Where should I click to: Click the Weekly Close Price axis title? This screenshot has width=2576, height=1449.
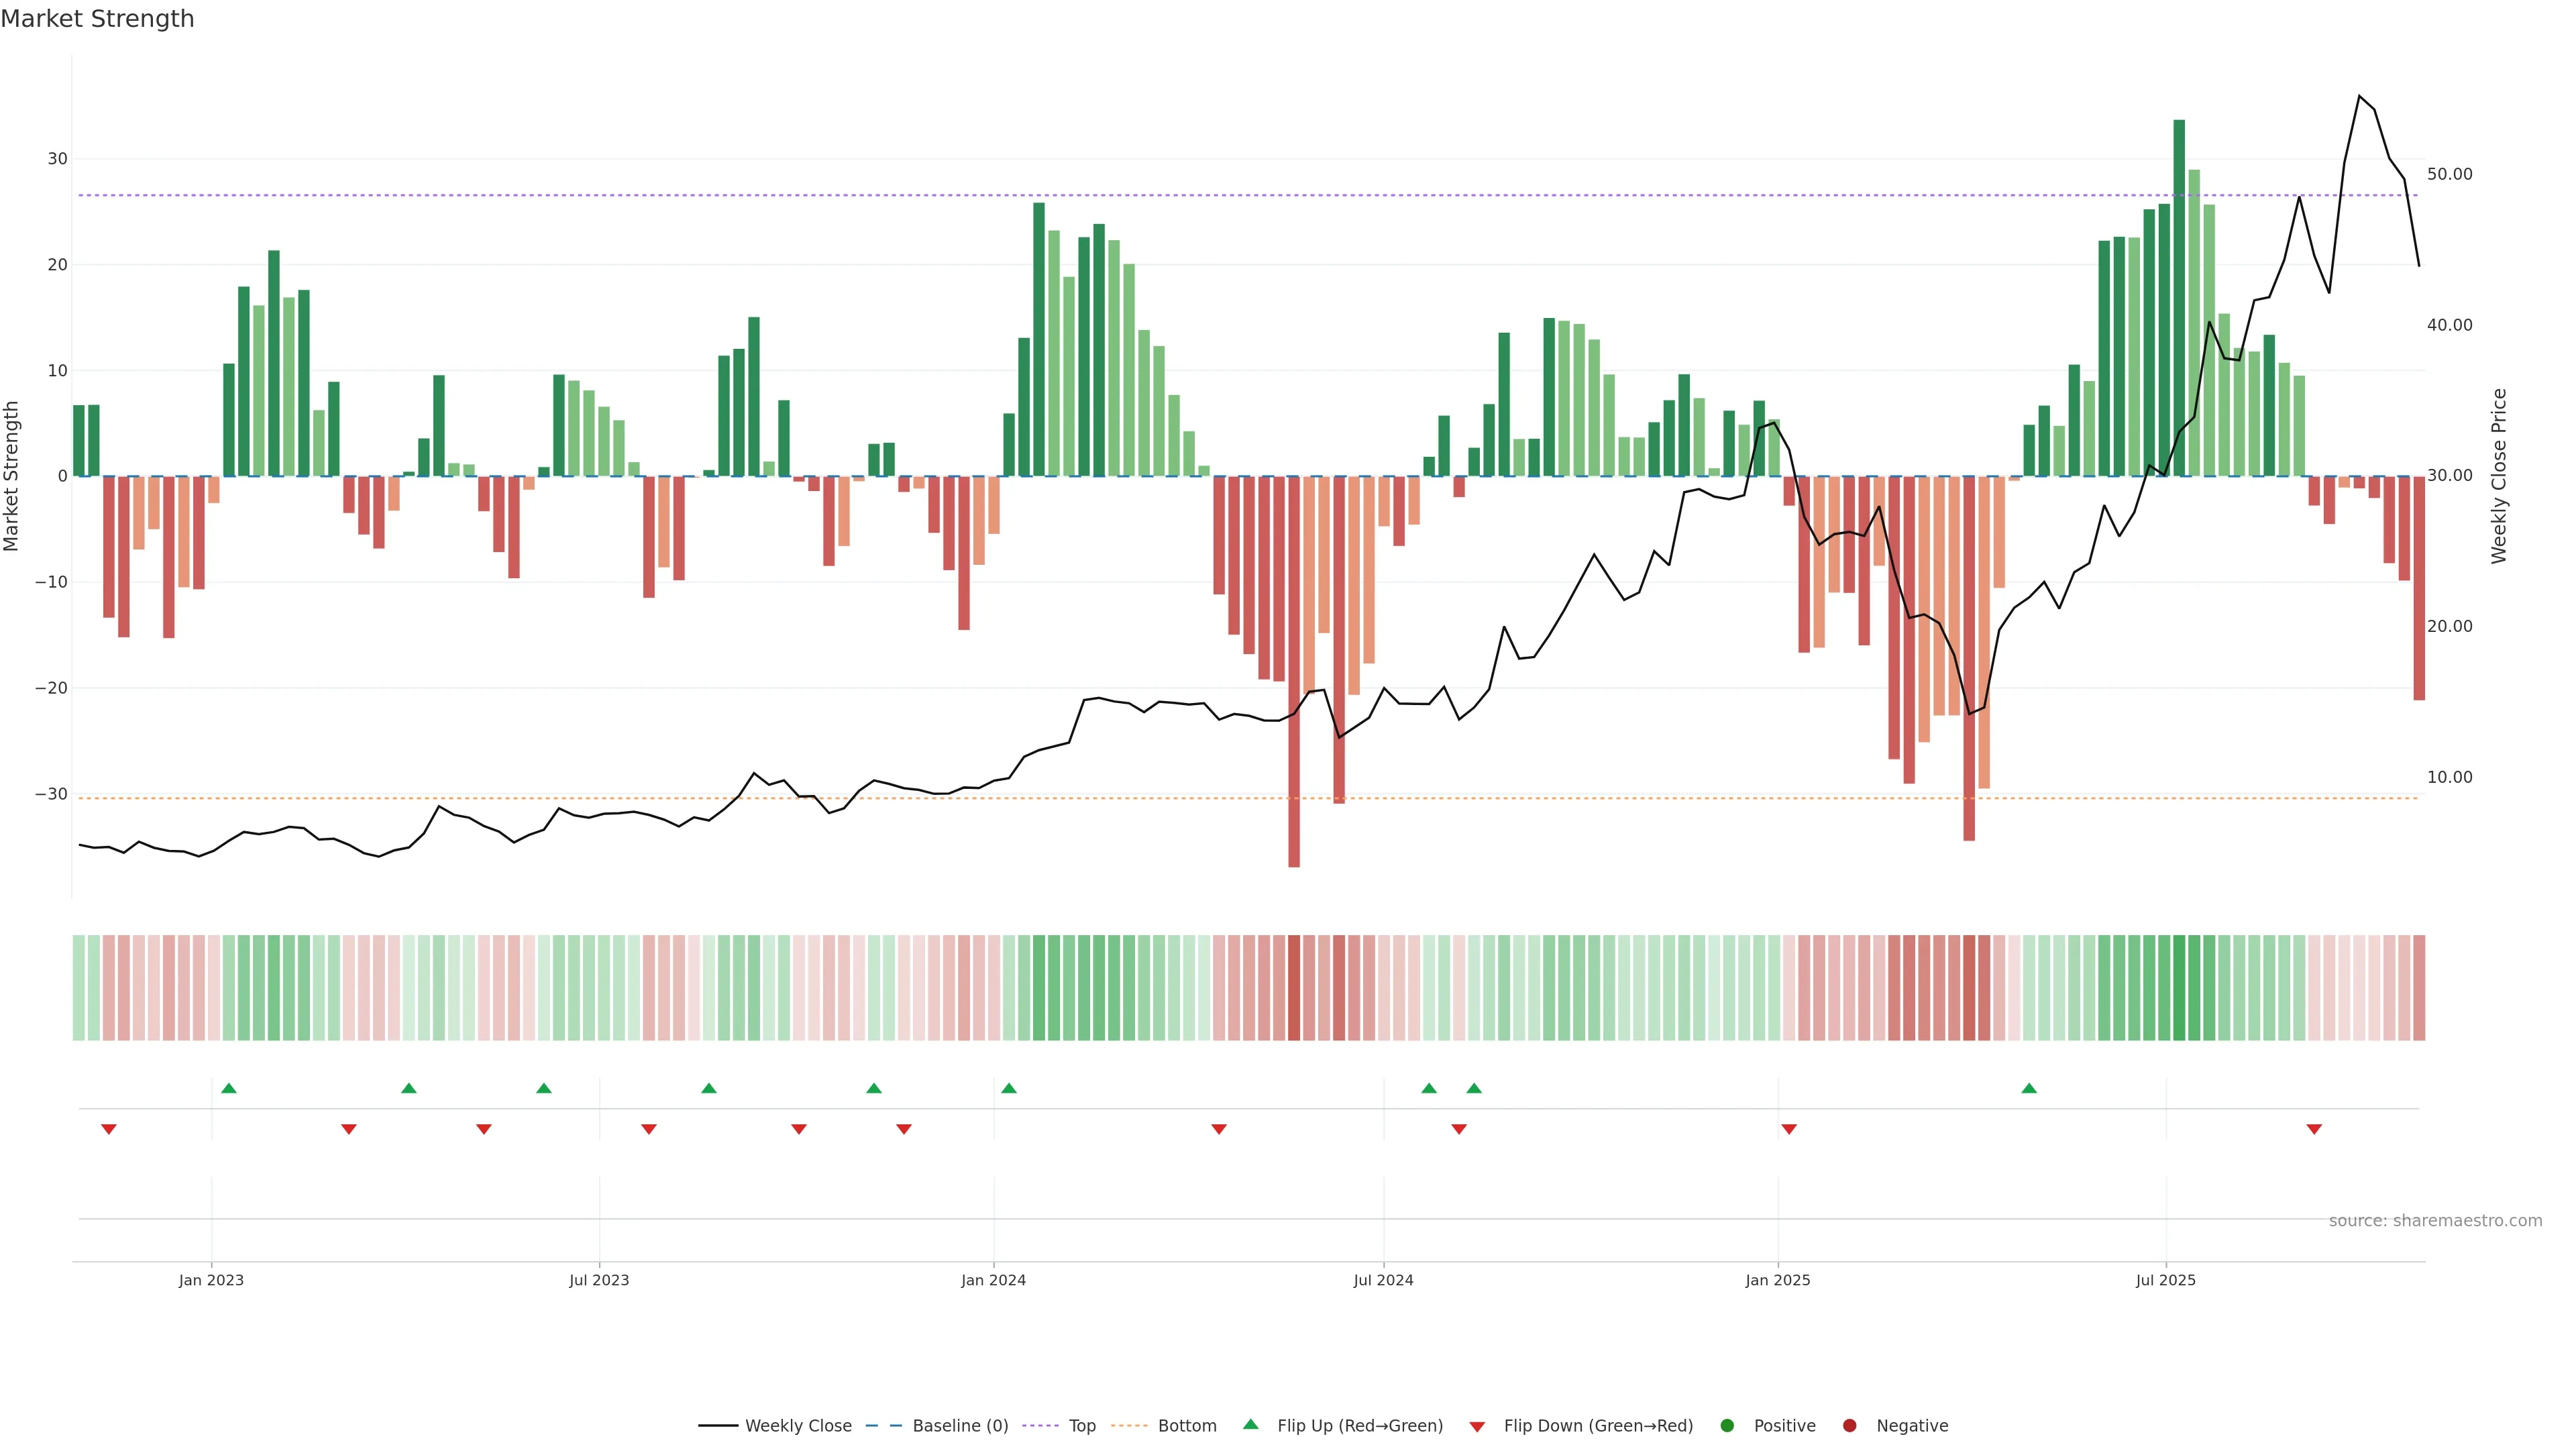tap(2499, 476)
